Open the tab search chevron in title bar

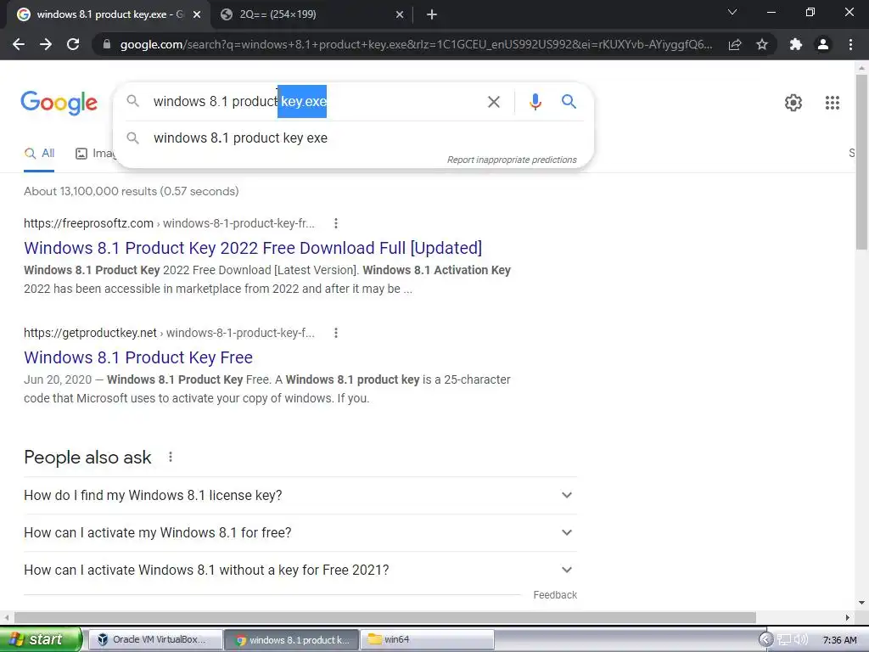pyautogui.click(x=732, y=12)
